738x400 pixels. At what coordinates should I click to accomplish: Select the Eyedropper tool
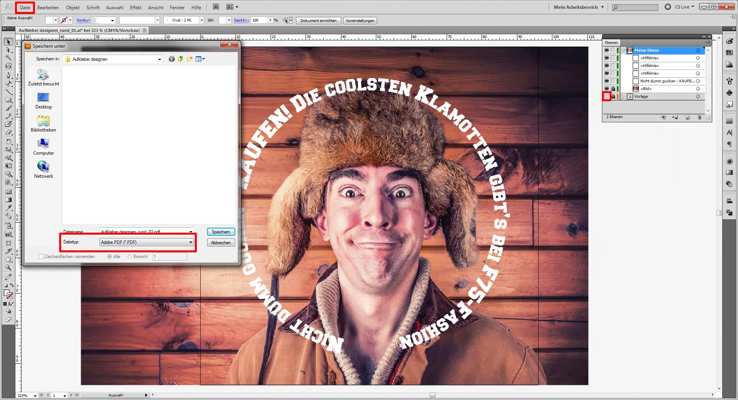tap(8, 208)
